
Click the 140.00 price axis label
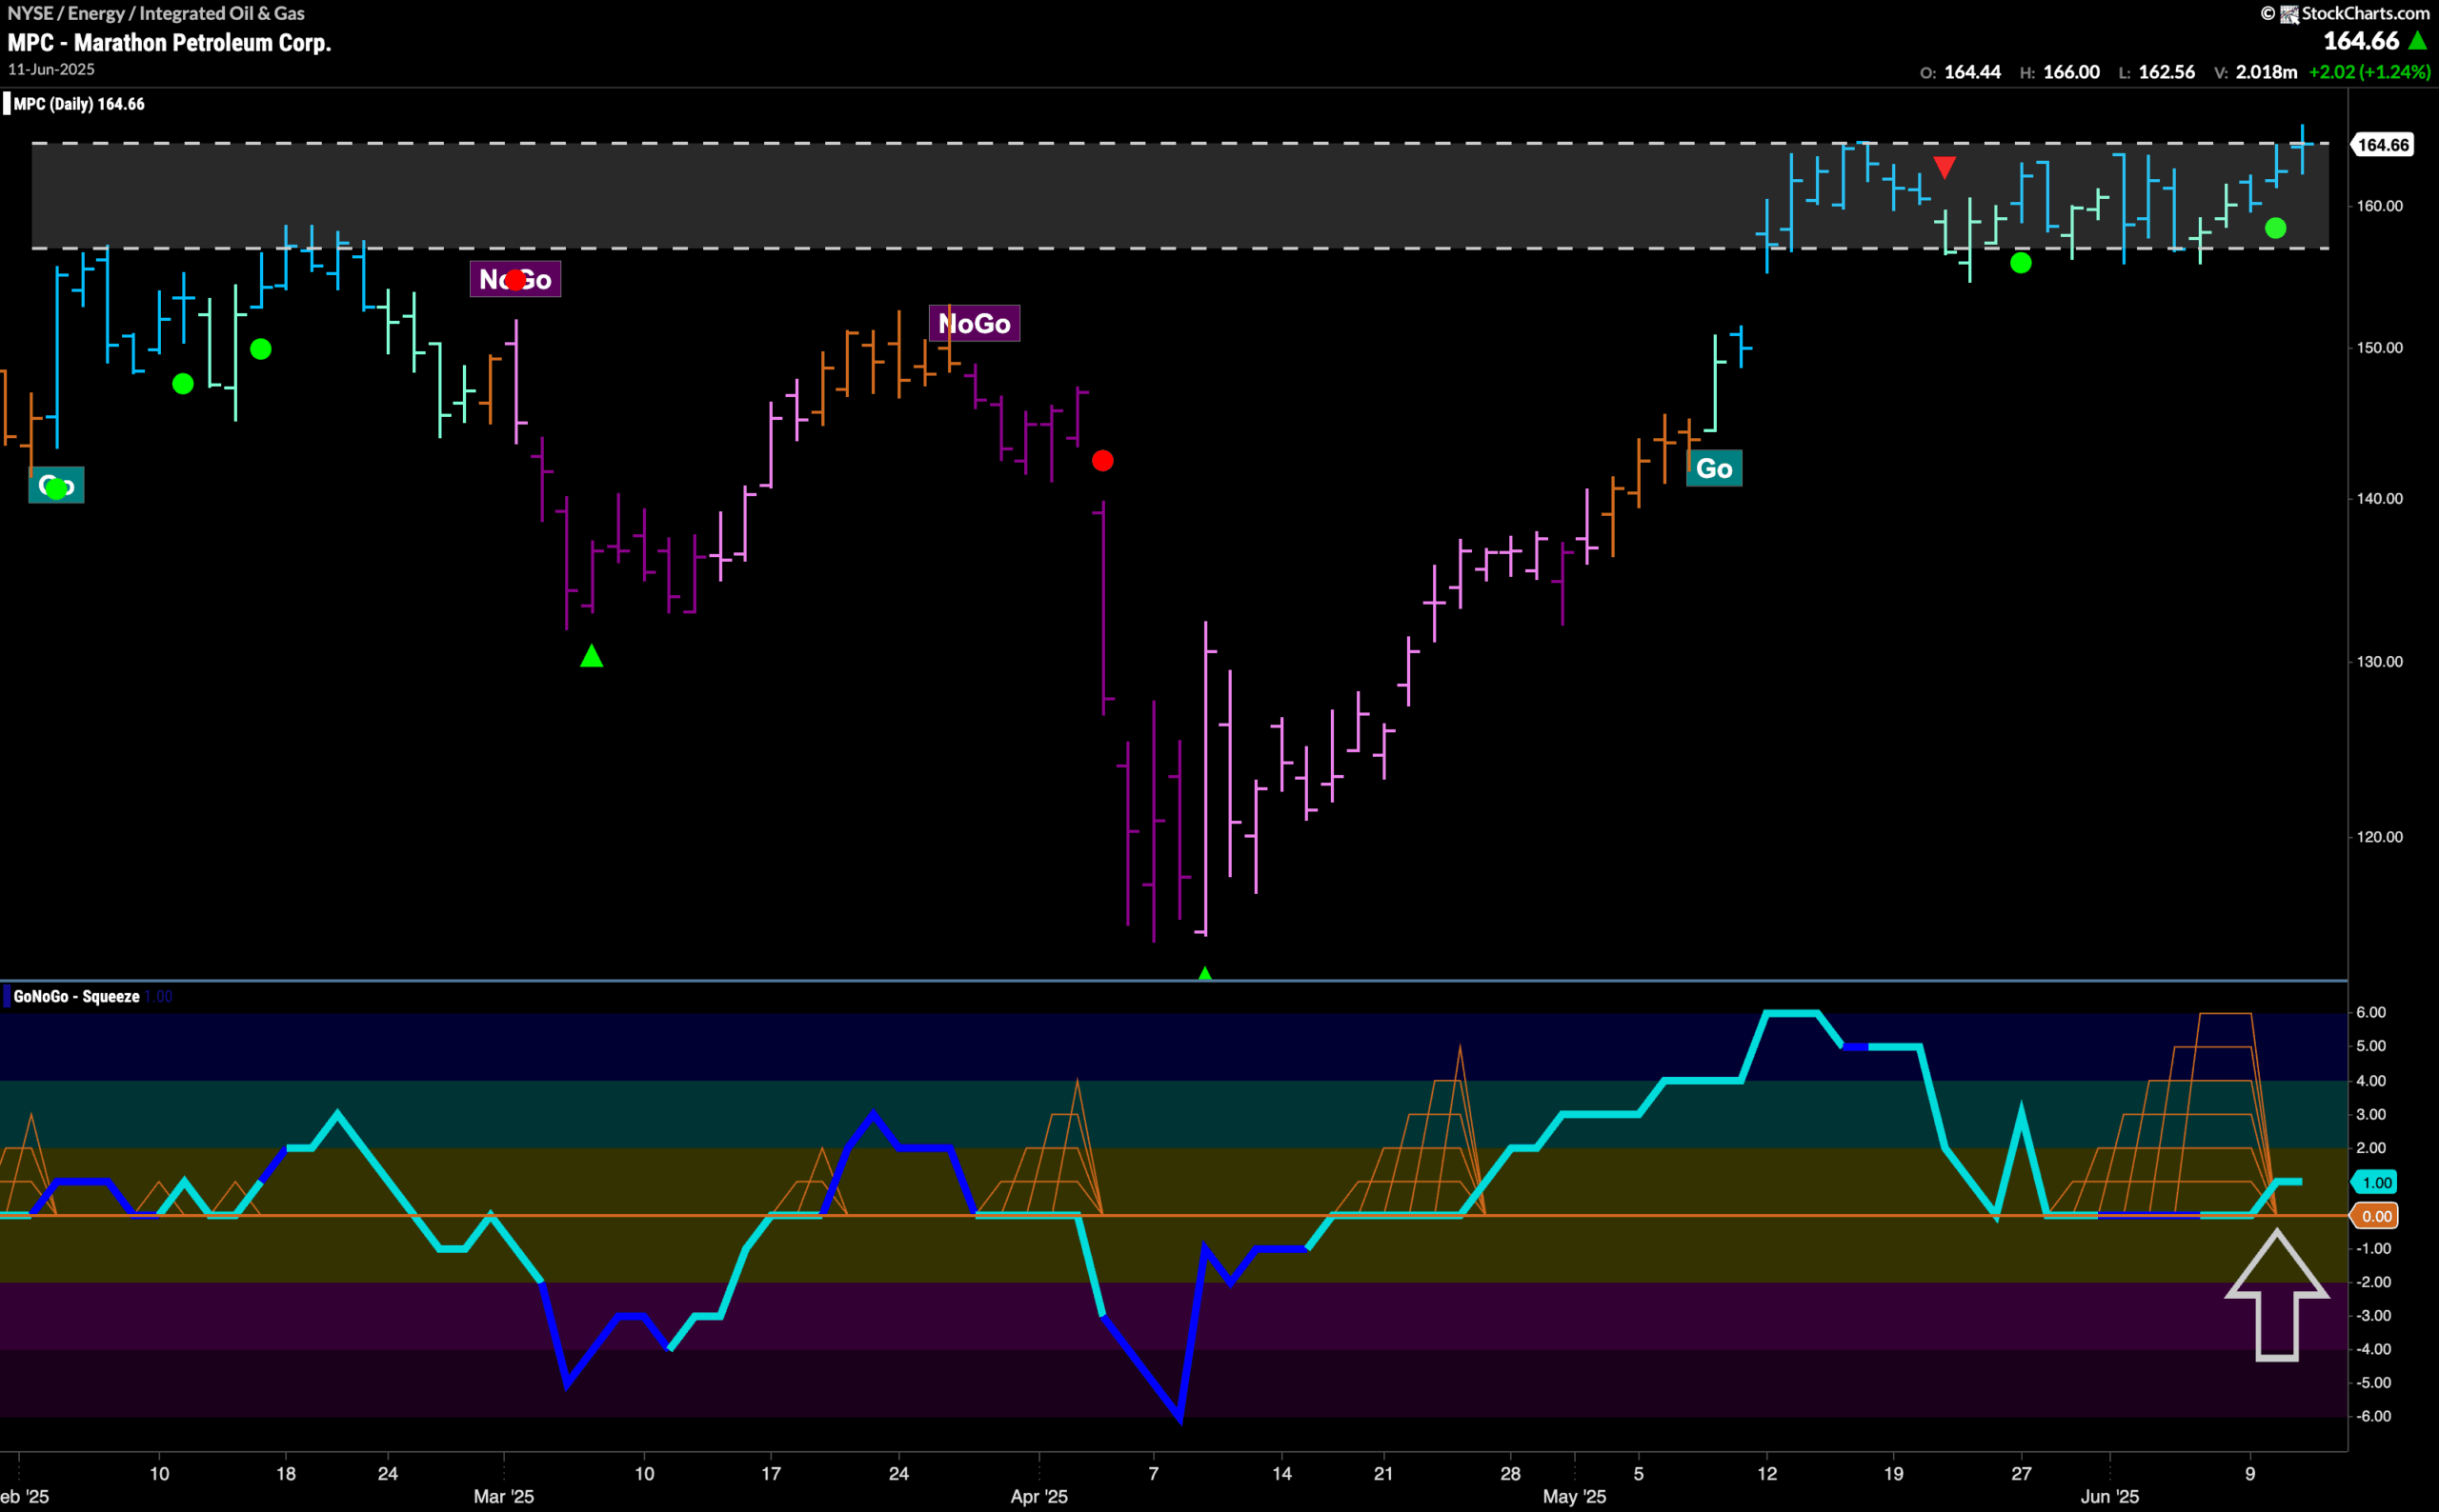click(x=2379, y=498)
